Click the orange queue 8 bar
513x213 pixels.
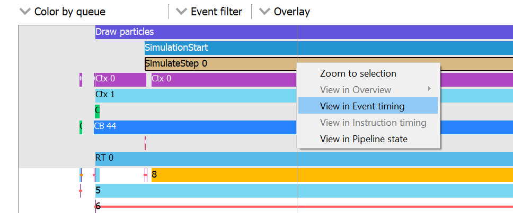[x=223, y=174]
